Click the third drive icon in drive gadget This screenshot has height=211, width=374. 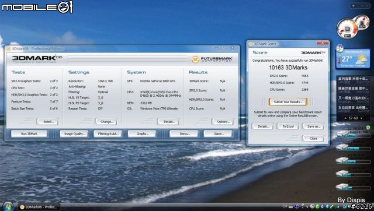(x=342, y=160)
